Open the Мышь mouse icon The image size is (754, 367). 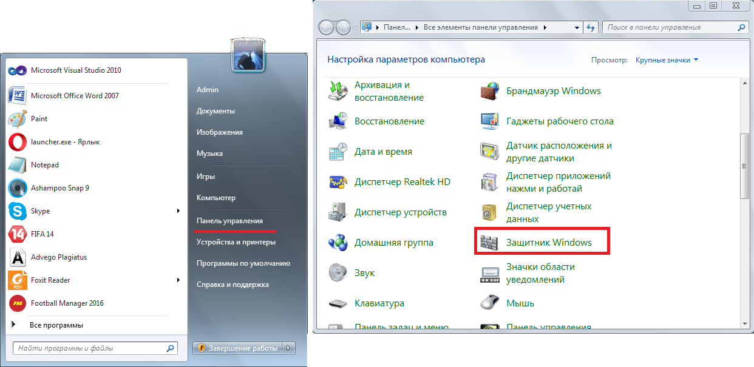point(490,303)
